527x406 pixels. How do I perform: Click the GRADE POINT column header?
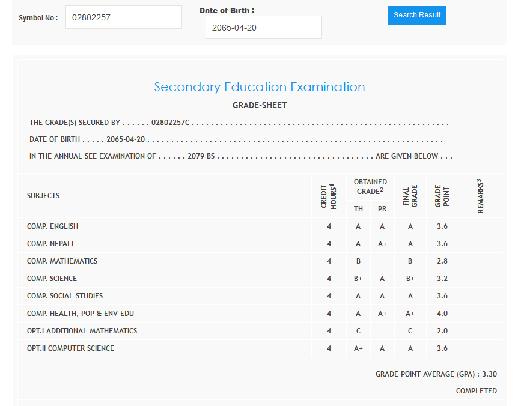tap(442, 196)
